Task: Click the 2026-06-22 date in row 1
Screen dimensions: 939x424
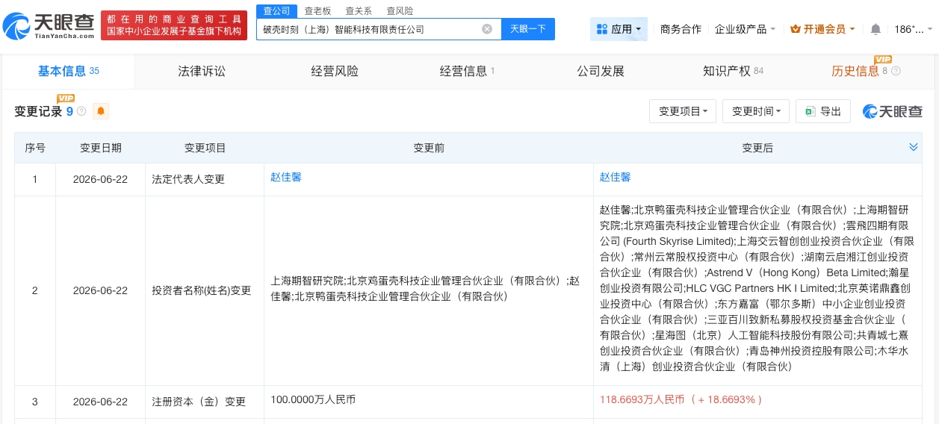Action: [100, 179]
